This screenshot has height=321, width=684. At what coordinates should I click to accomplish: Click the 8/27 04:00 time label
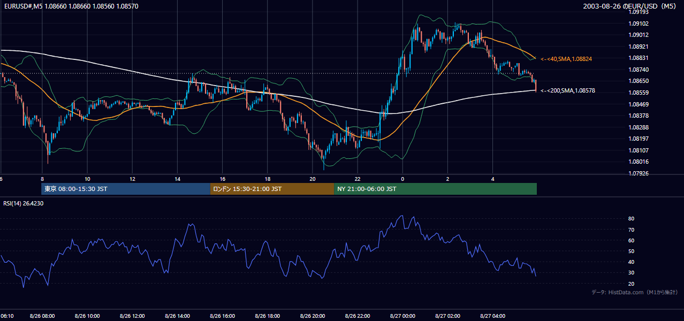pos(493,316)
